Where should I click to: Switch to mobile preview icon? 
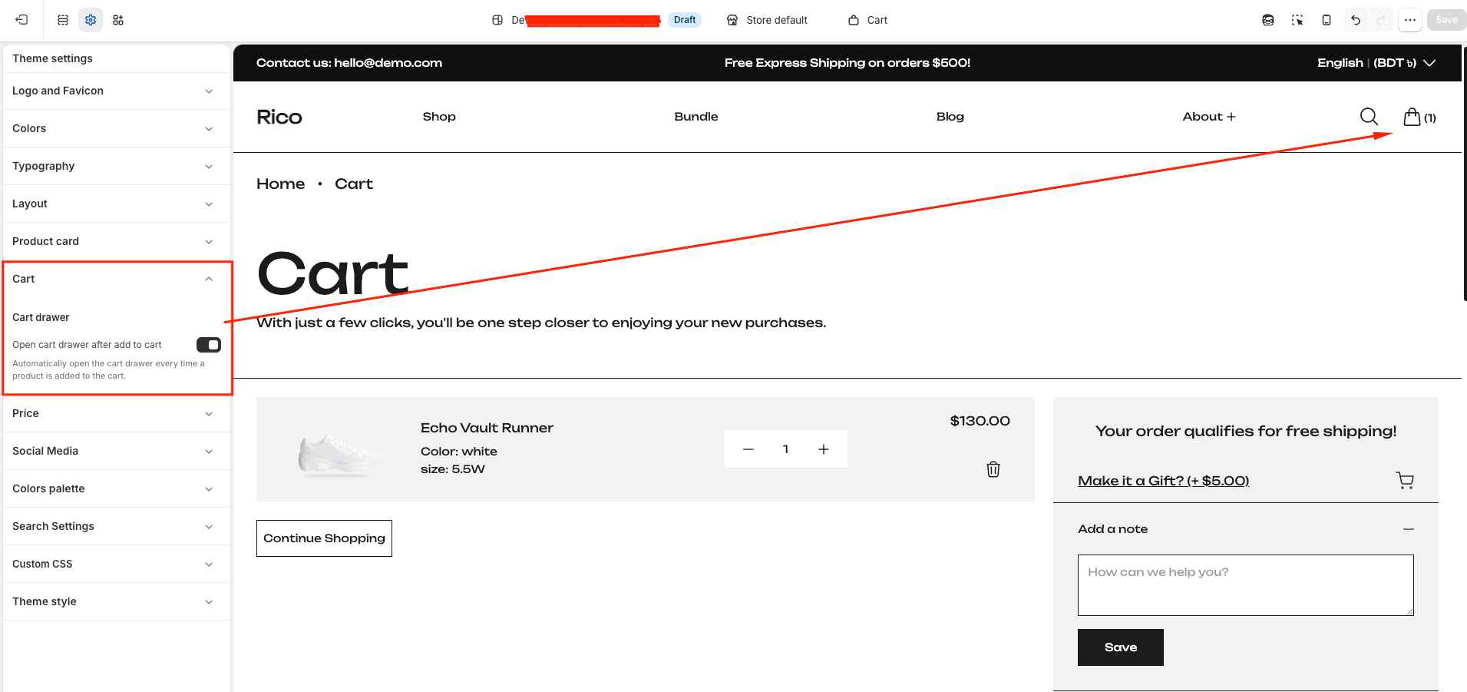click(1327, 20)
